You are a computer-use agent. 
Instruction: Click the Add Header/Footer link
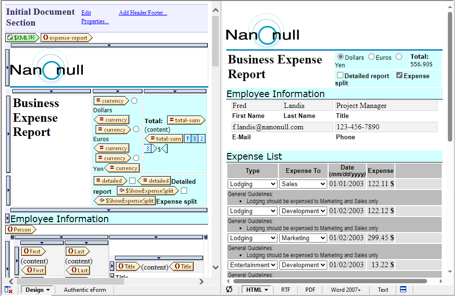(x=143, y=13)
